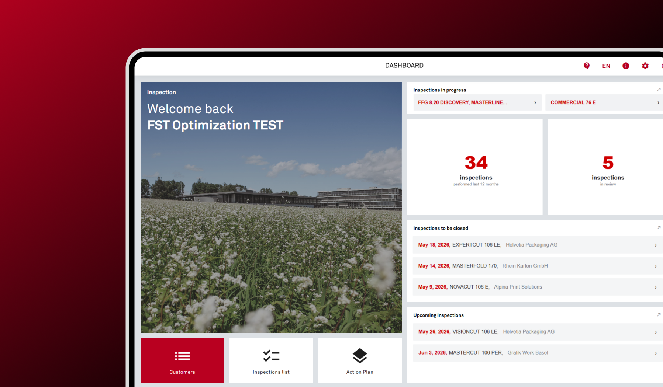Click chevron on FFG 8.20 DISCOVERY row
The image size is (663, 387).
(535, 102)
